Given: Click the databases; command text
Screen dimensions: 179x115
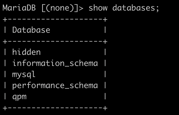Looking at the screenshot, I should pos(136,8).
